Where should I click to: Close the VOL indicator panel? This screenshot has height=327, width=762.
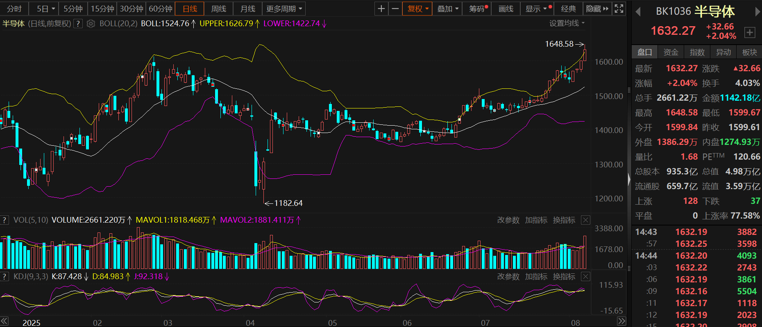[x=586, y=220]
